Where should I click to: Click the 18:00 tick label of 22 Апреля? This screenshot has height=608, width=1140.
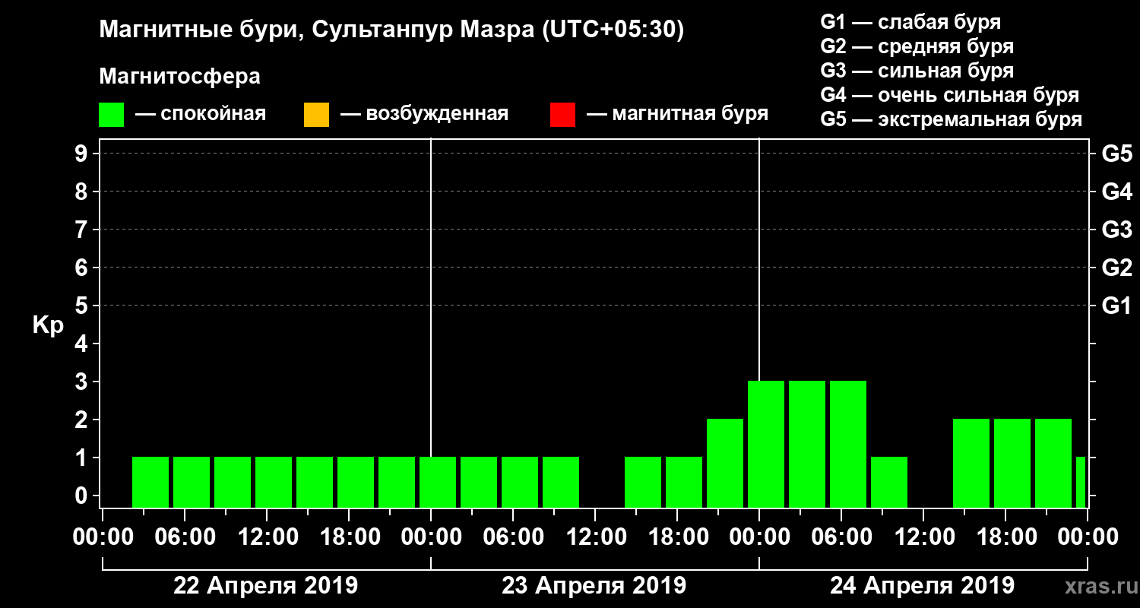point(349,537)
